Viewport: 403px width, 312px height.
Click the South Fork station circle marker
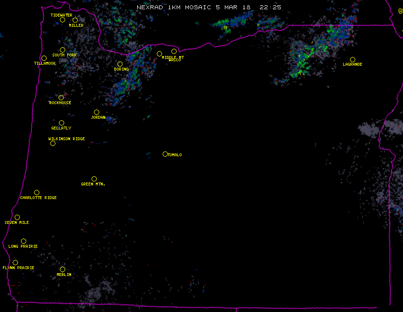tap(62, 50)
